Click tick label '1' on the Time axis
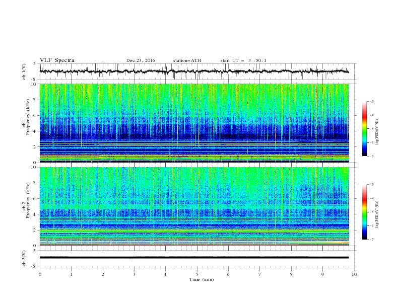The image size is (399, 308). pyautogui.click(x=71, y=274)
